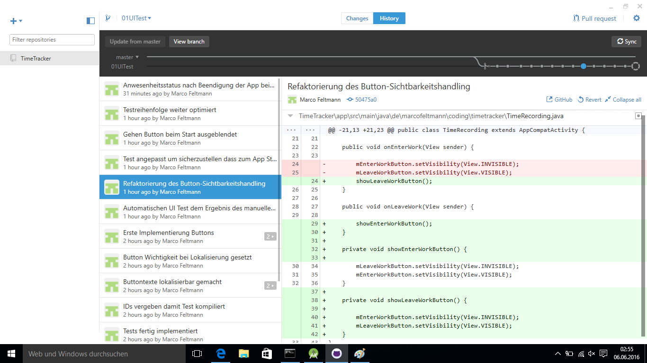Open the settings gear icon

pyautogui.click(x=637, y=18)
